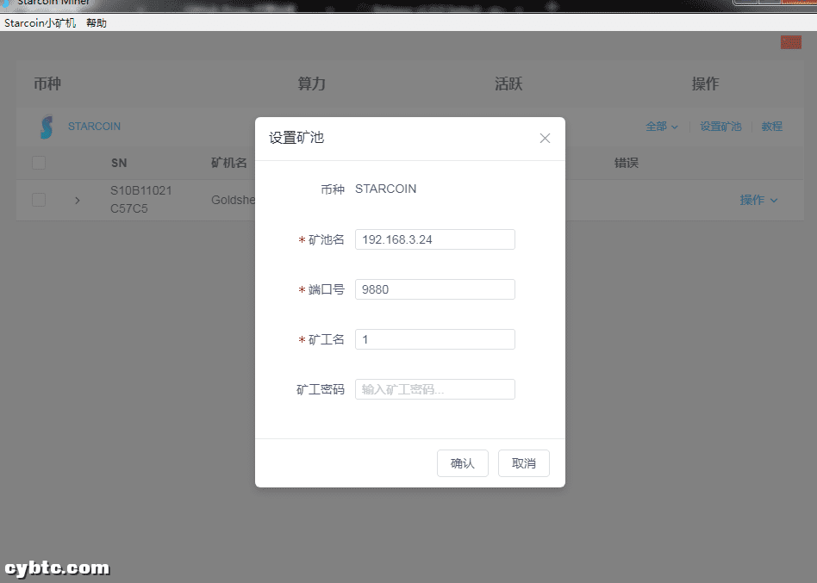Click the empty 矿工密码 password field
This screenshot has width=817, height=583.
pos(434,388)
